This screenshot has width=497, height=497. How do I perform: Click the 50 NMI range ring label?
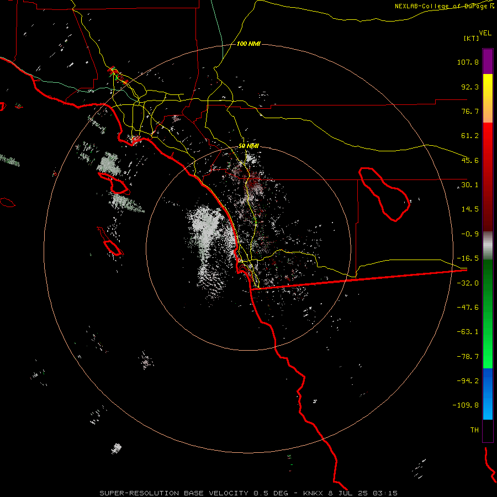pos(248,146)
